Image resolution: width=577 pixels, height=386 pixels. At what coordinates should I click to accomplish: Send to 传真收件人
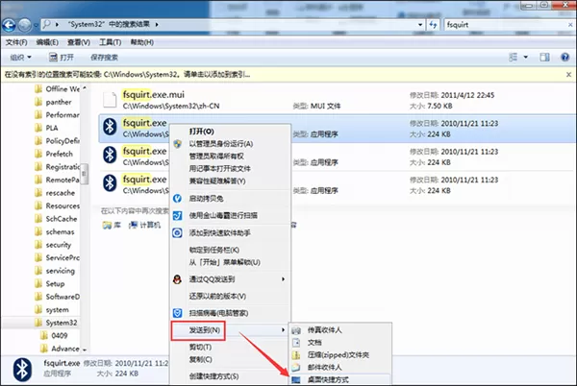pyautogui.click(x=340, y=330)
